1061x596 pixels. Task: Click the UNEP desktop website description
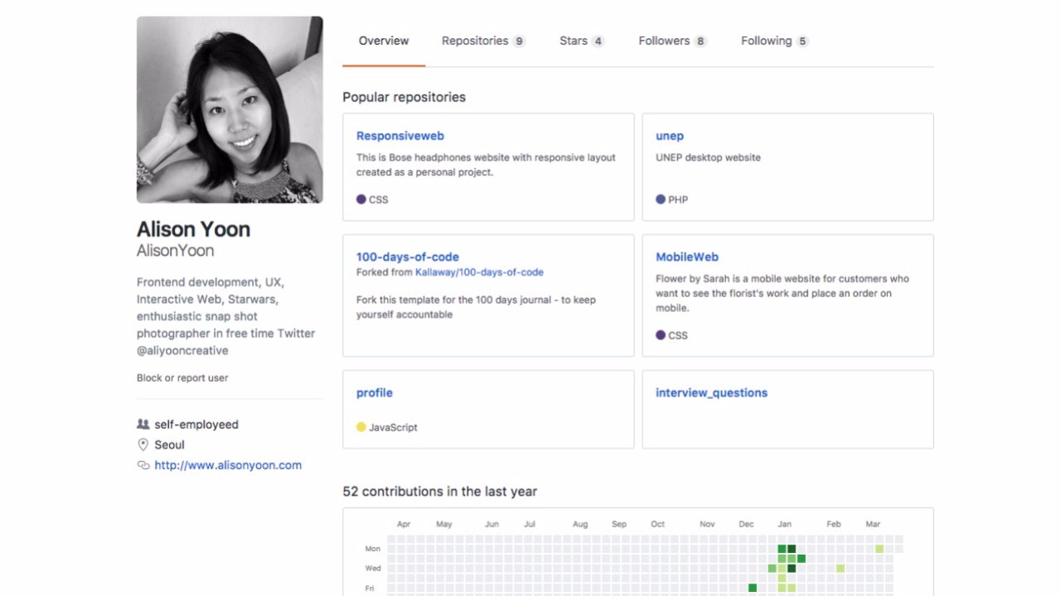click(708, 157)
